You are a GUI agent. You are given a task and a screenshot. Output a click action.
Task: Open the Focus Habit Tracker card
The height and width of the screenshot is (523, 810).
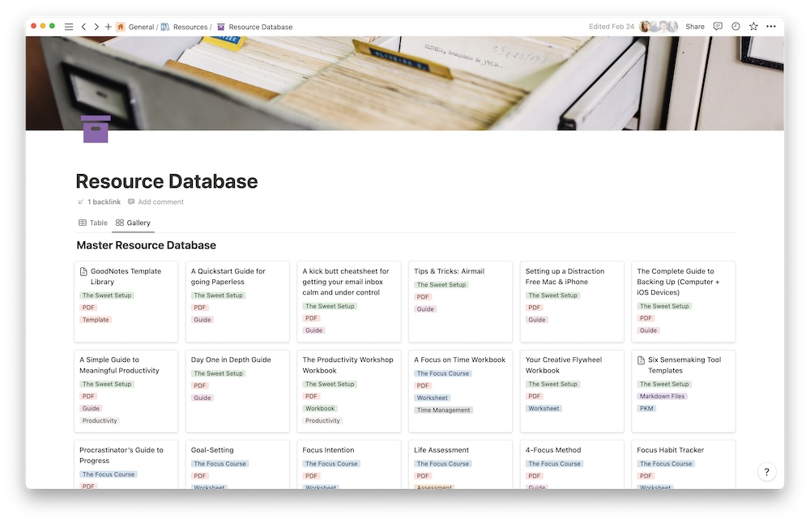684,464
